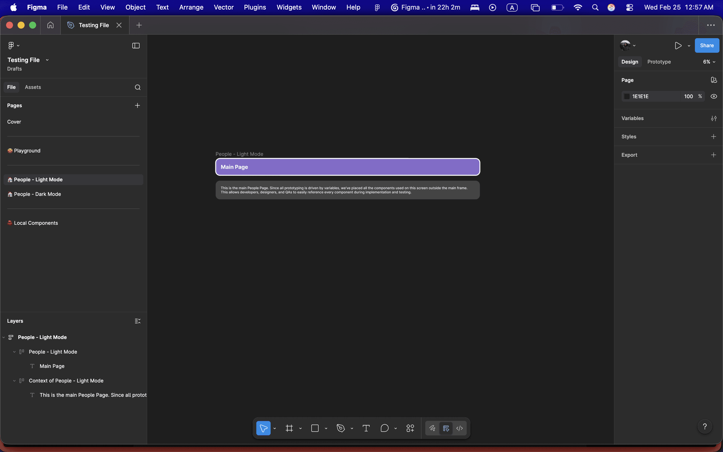Collapse the Context of People layer
The image size is (723, 452).
pyautogui.click(x=14, y=381)
